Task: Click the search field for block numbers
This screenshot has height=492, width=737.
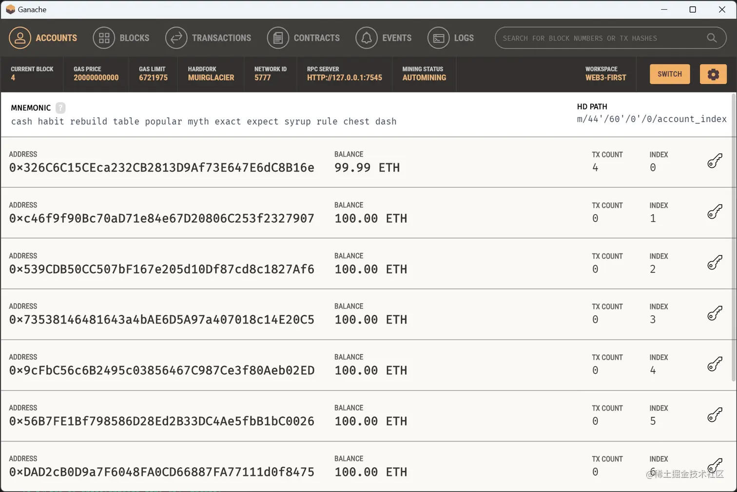Action: pos(609,38)
